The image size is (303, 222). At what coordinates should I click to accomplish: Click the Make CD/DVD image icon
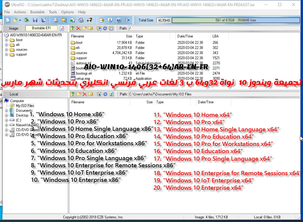(x=56, y=20)
